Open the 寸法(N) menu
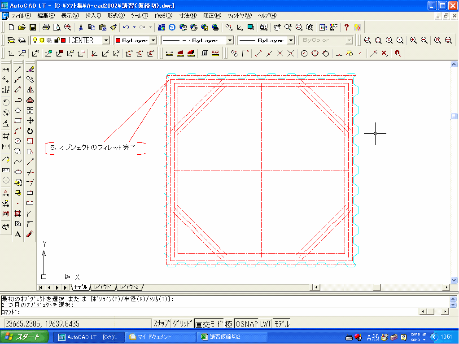 point(188,16)
